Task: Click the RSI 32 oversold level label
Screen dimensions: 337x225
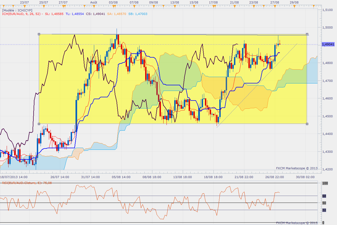Action: click(x=324, y=210)
